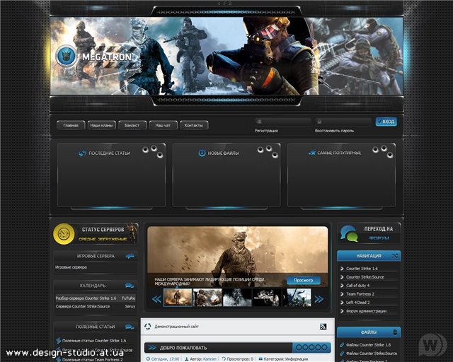Screen dimensions: 453x362
Task: Go to forum via Переход на форум
Action: tap(369, 233)
